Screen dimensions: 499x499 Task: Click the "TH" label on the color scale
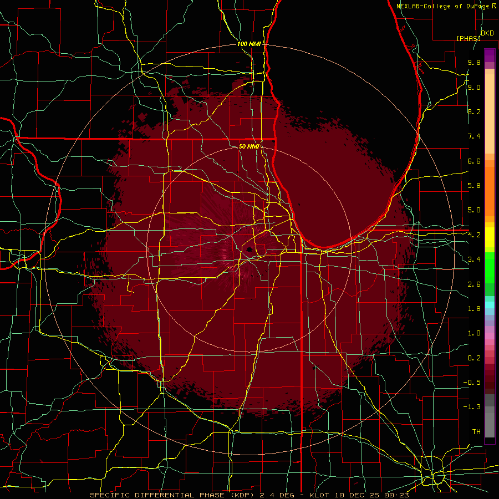point(476,432)
